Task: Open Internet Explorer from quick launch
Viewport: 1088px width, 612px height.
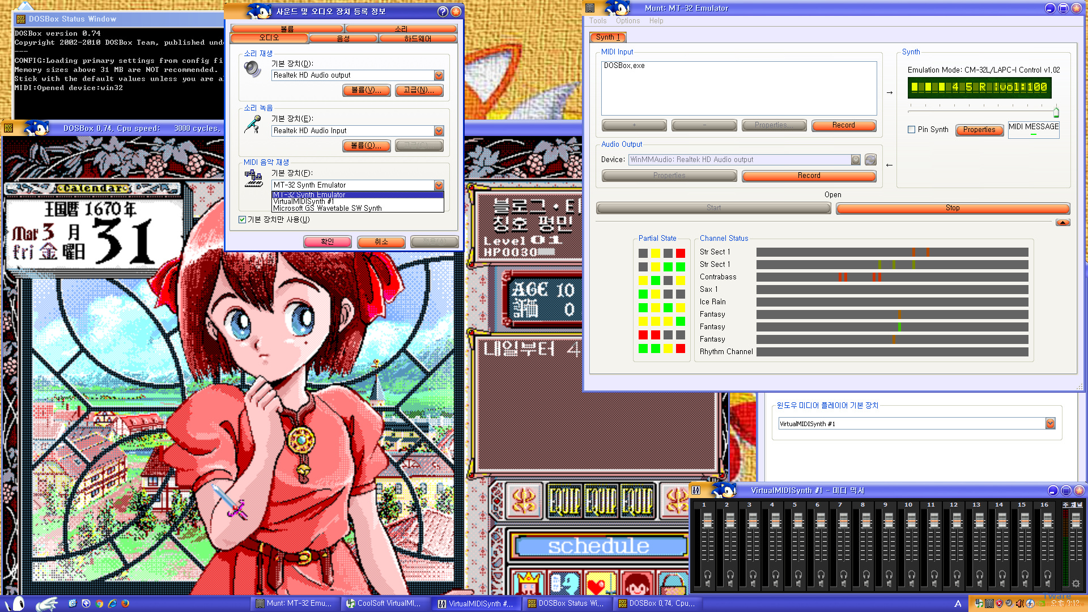Action: pos(112,603)
